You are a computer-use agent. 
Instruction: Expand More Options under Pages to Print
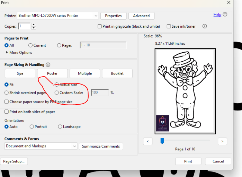point(19,53)
